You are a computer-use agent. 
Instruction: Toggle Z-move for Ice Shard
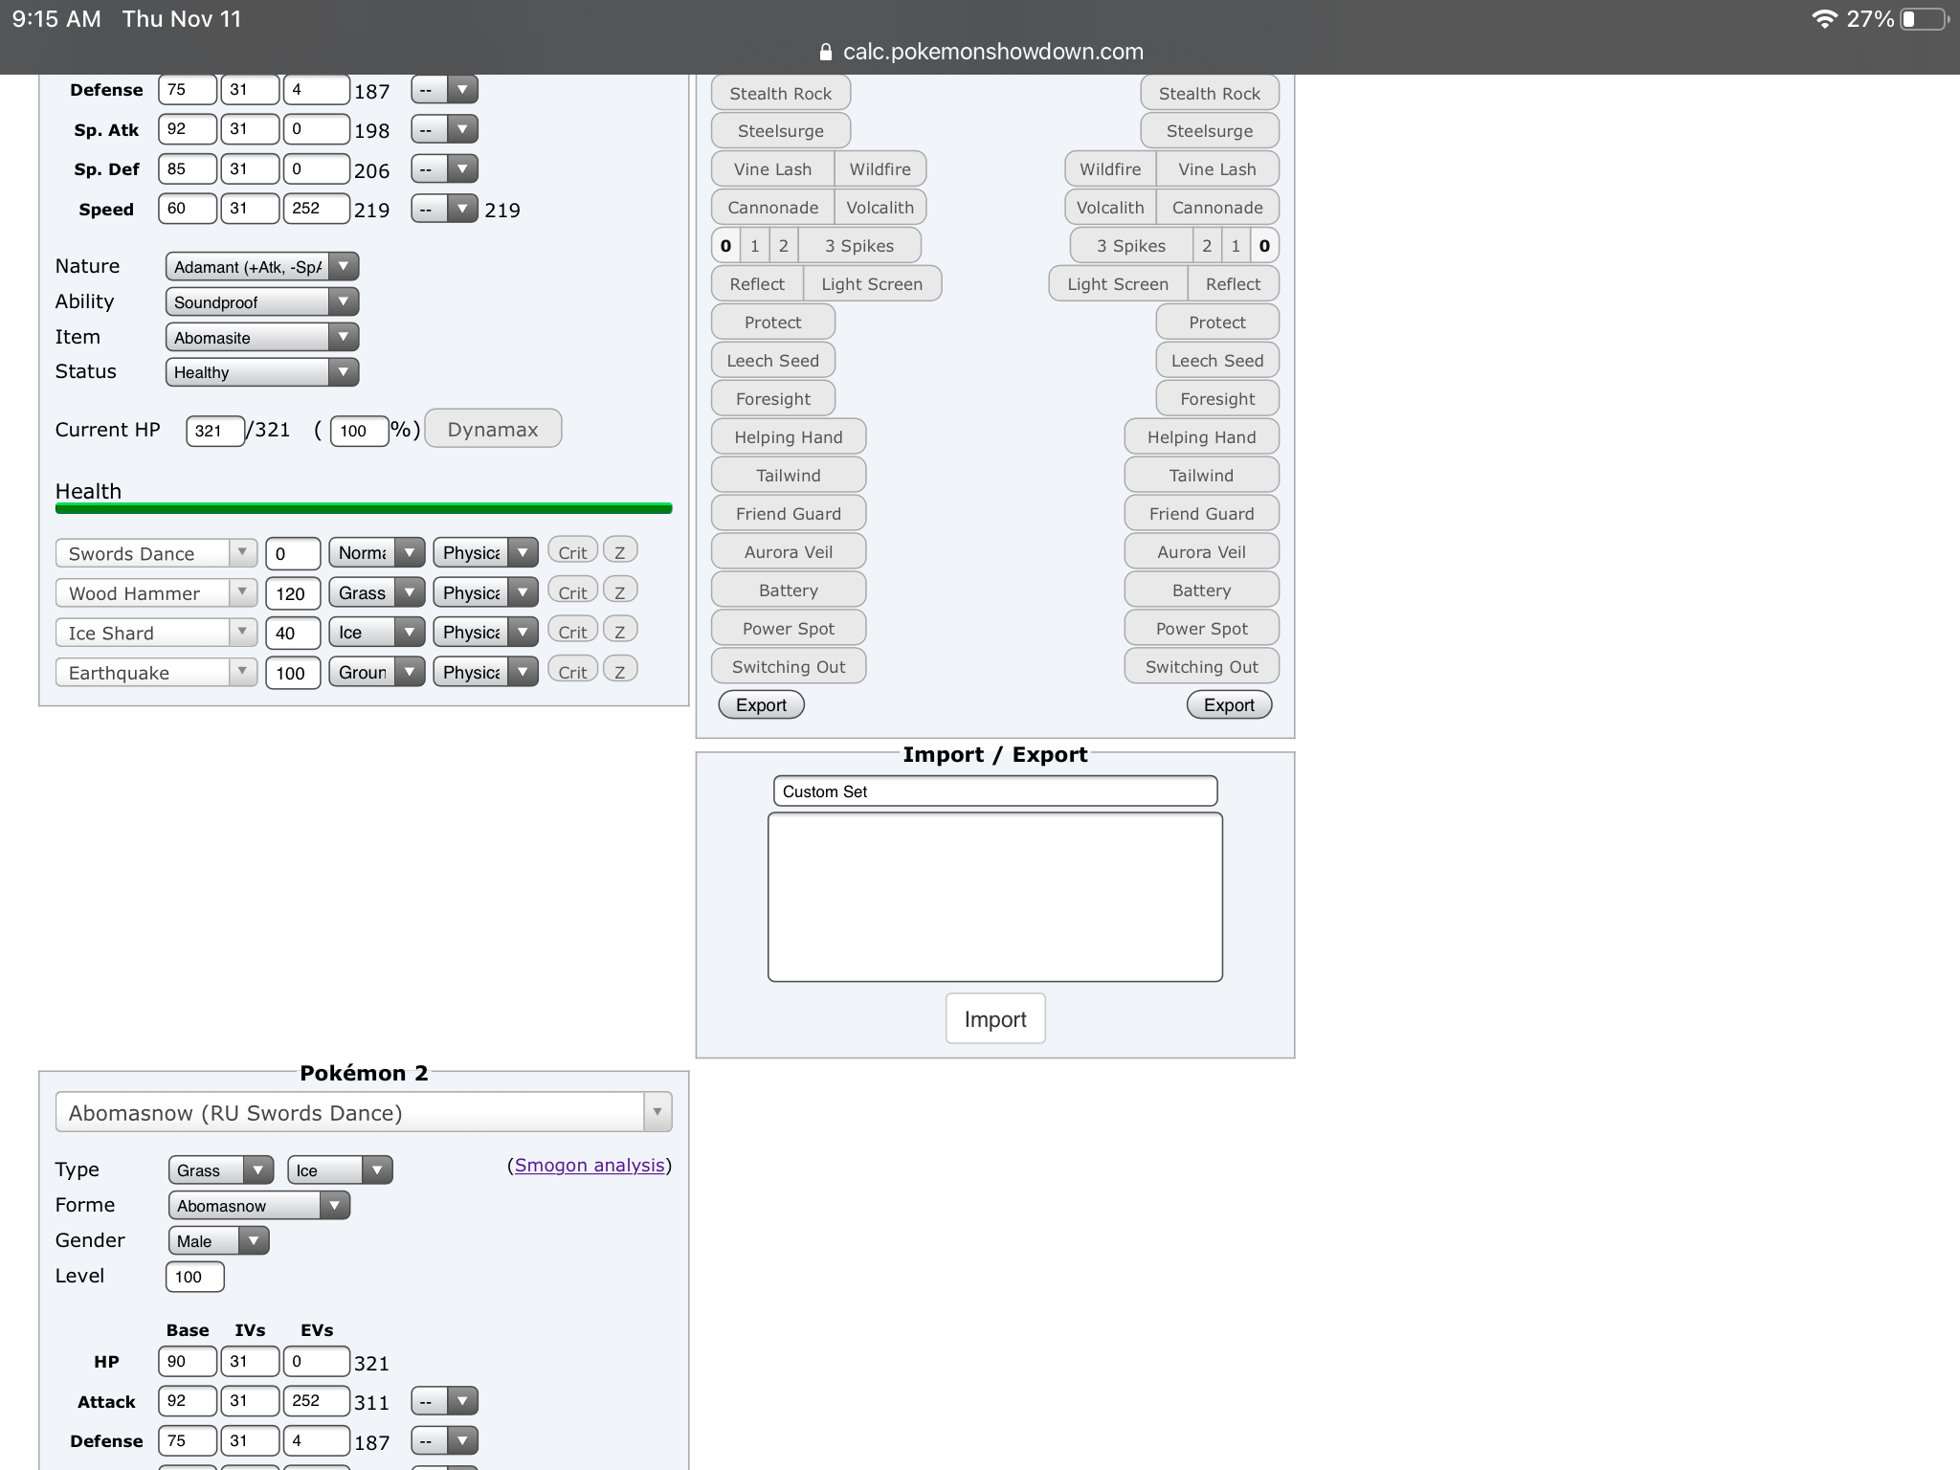pos(620,632)
